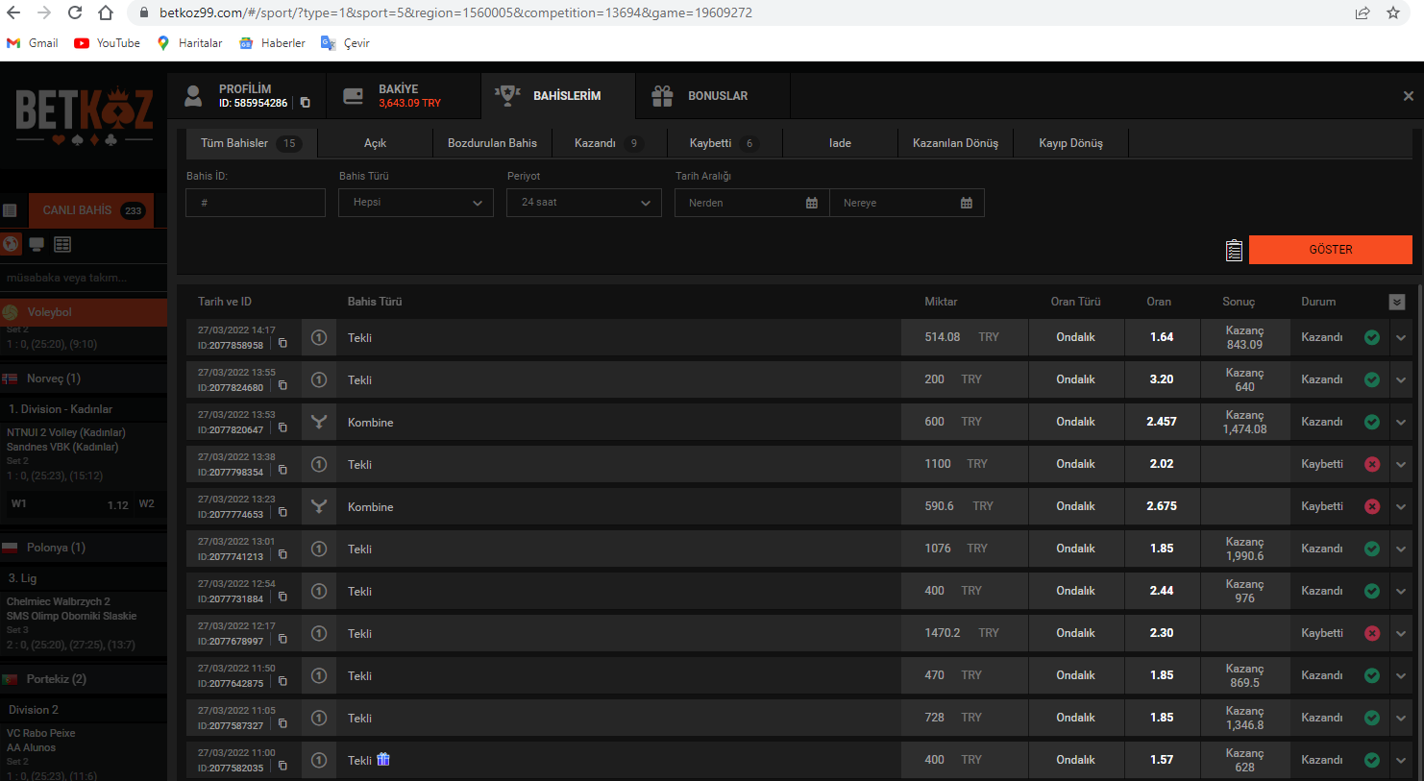Reload the browser page
Viewport: 1424px width, 781px height.
[x=75, y=12]
